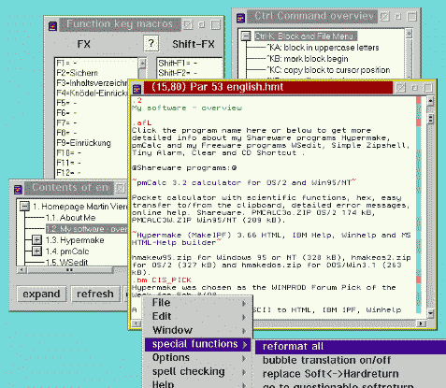446x388 pixels.
Task: Click the english.hmt editor window system icon
Action: point(137,89)
